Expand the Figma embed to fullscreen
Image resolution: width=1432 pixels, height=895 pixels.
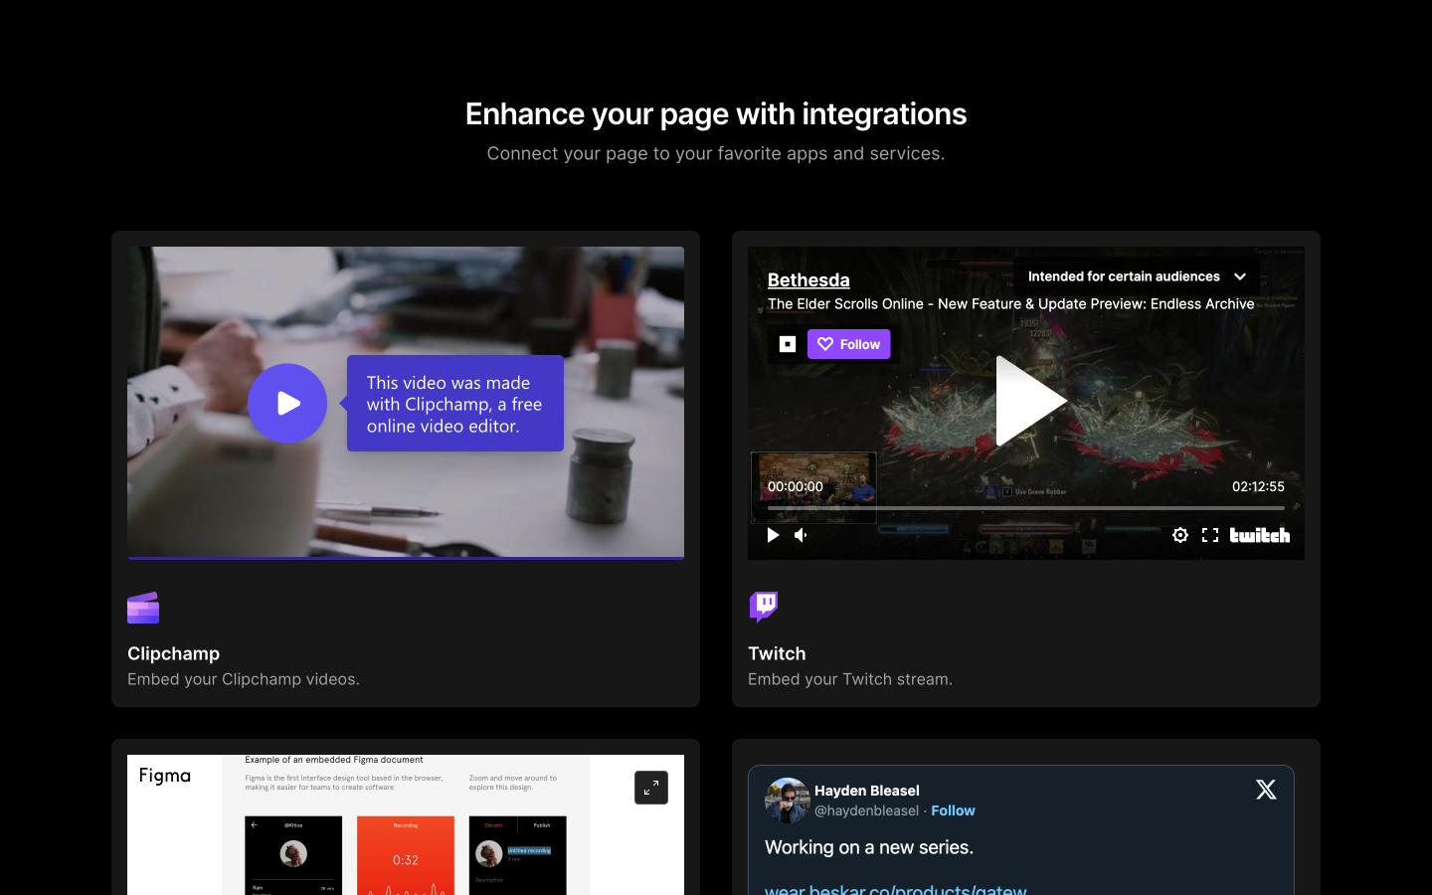pyautogui.click(x=651, y=788)
